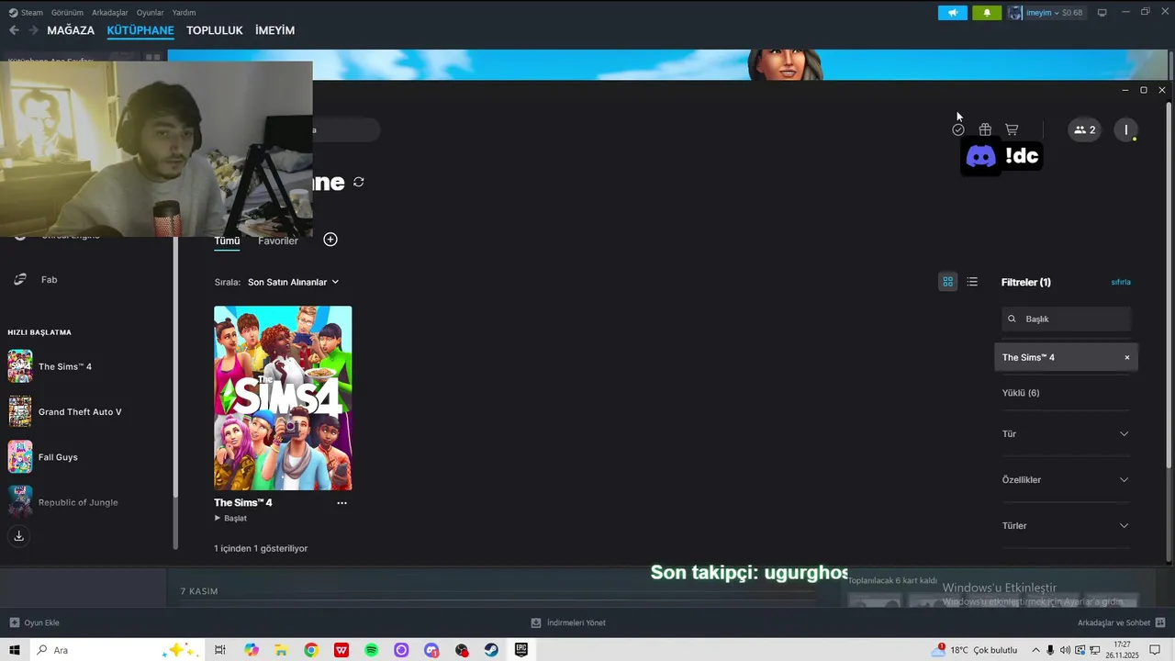Screen dimensions: 1175x661
Task: Go to the İMEYİM profile tab
Action: tap(274, 30)
